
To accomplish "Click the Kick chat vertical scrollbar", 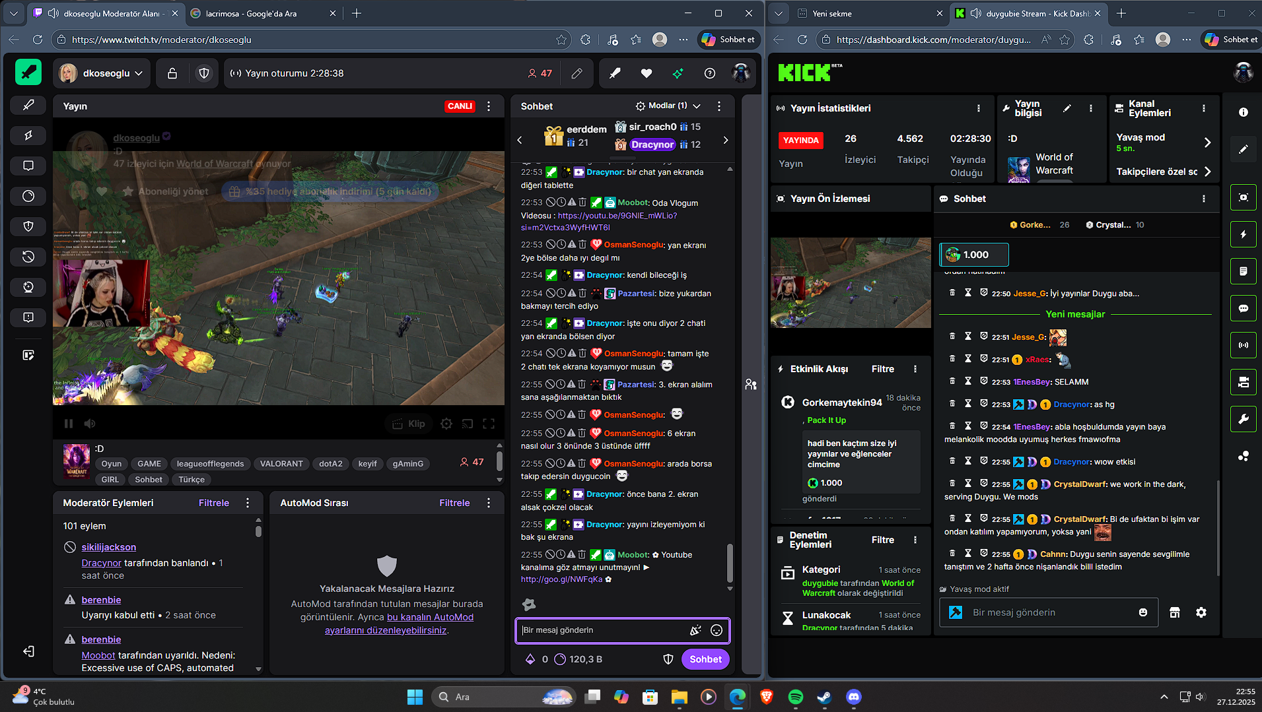I will [1217, 528].
